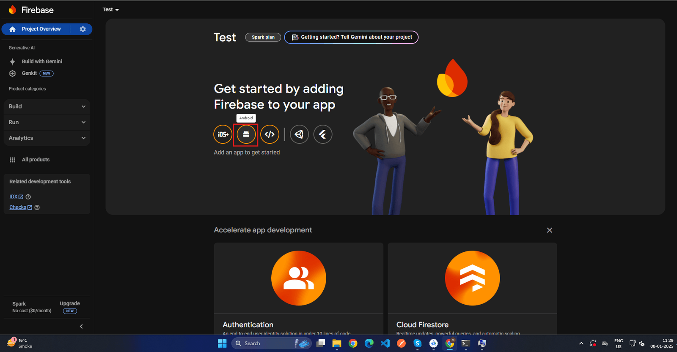Open the Test project selector dropdown
Viewport: 677px width, 352px height.
coord(110,10)
